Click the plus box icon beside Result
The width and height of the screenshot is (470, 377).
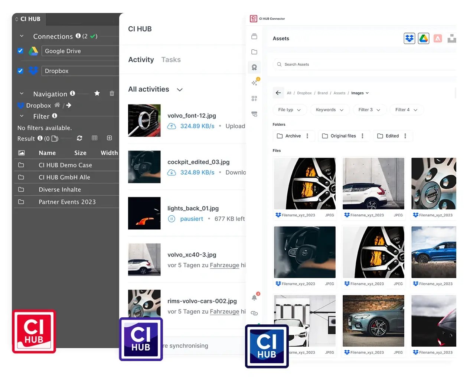pos(110,138)
